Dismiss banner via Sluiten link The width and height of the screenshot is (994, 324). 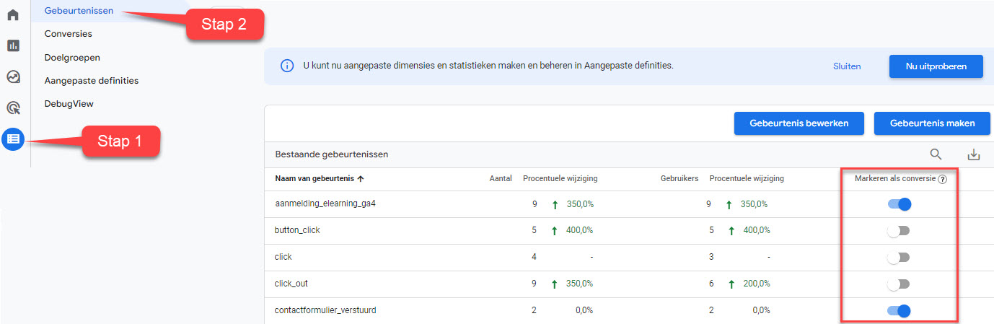[x=847, y=66]
